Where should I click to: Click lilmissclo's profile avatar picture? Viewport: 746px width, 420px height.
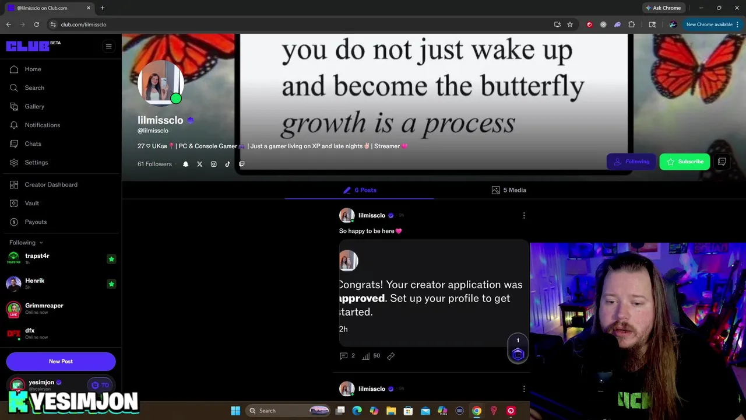click(x=161, y=83)
